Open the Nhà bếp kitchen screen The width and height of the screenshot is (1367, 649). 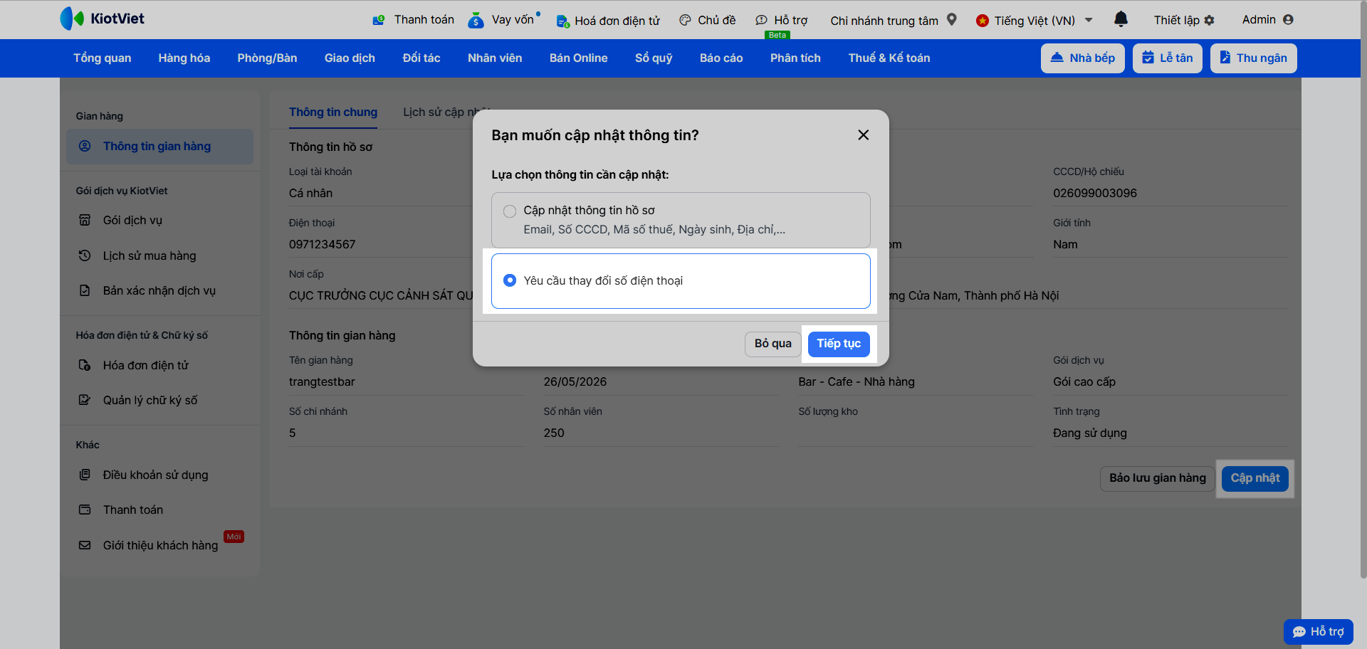tap(1082, 58)
